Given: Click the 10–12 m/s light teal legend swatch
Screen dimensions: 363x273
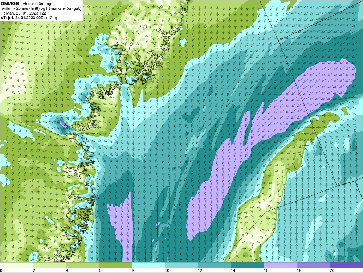Looking at the screenshot, I should 181,265.
